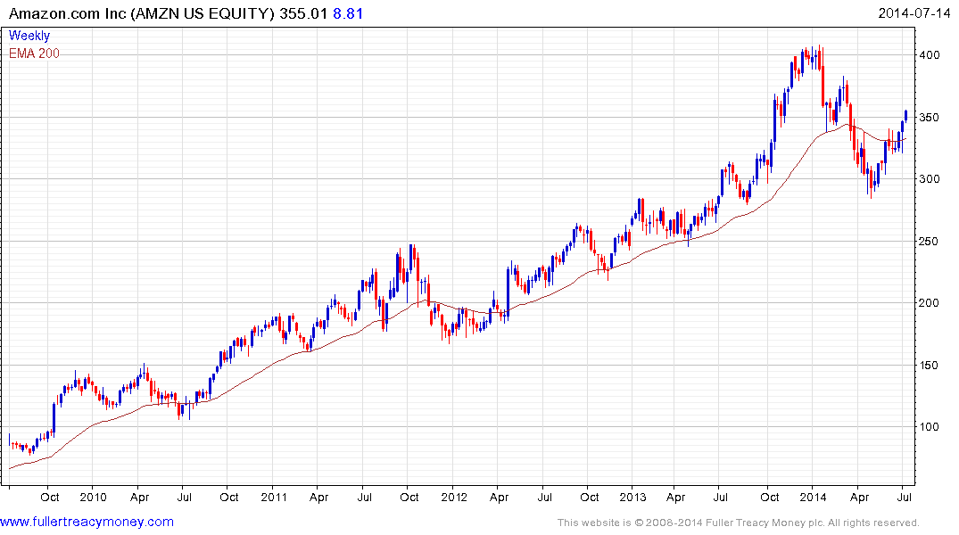Click the 'Weekly' interval label
The image size is (959, 535).
click(29, 36)
